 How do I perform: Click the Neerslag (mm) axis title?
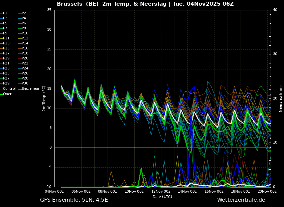281,98
